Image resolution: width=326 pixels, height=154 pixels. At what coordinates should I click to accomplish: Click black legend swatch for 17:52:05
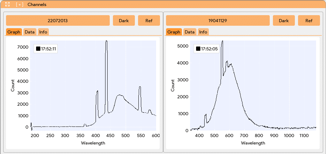click(x=198, y=49)
